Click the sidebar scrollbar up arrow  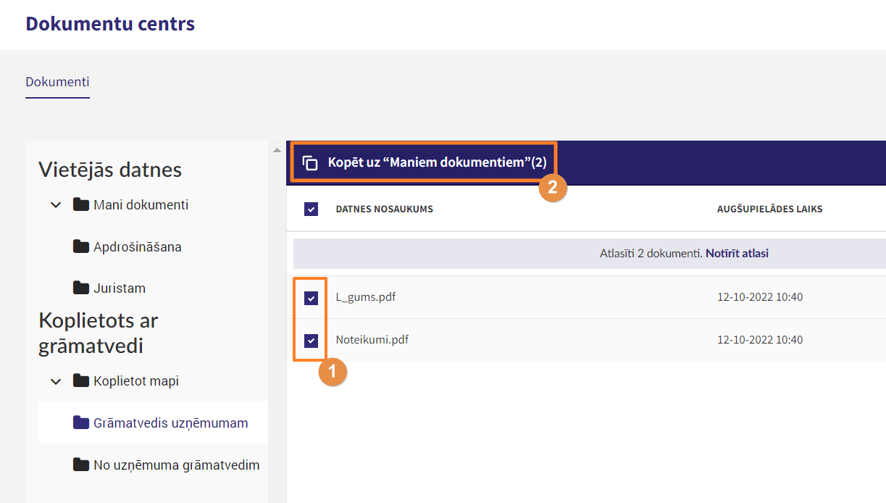tap(276, 150)
